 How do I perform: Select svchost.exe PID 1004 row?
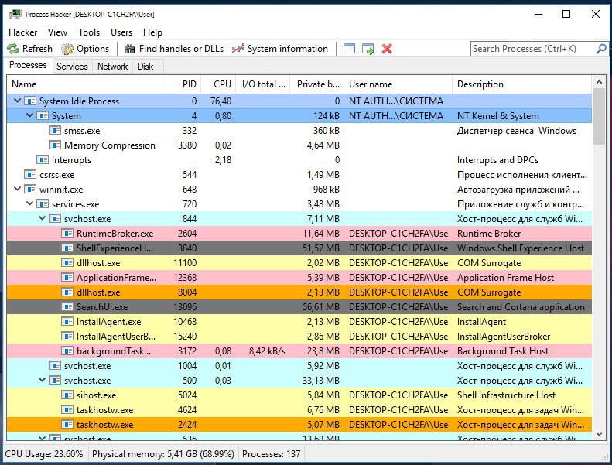pos(299,366)
